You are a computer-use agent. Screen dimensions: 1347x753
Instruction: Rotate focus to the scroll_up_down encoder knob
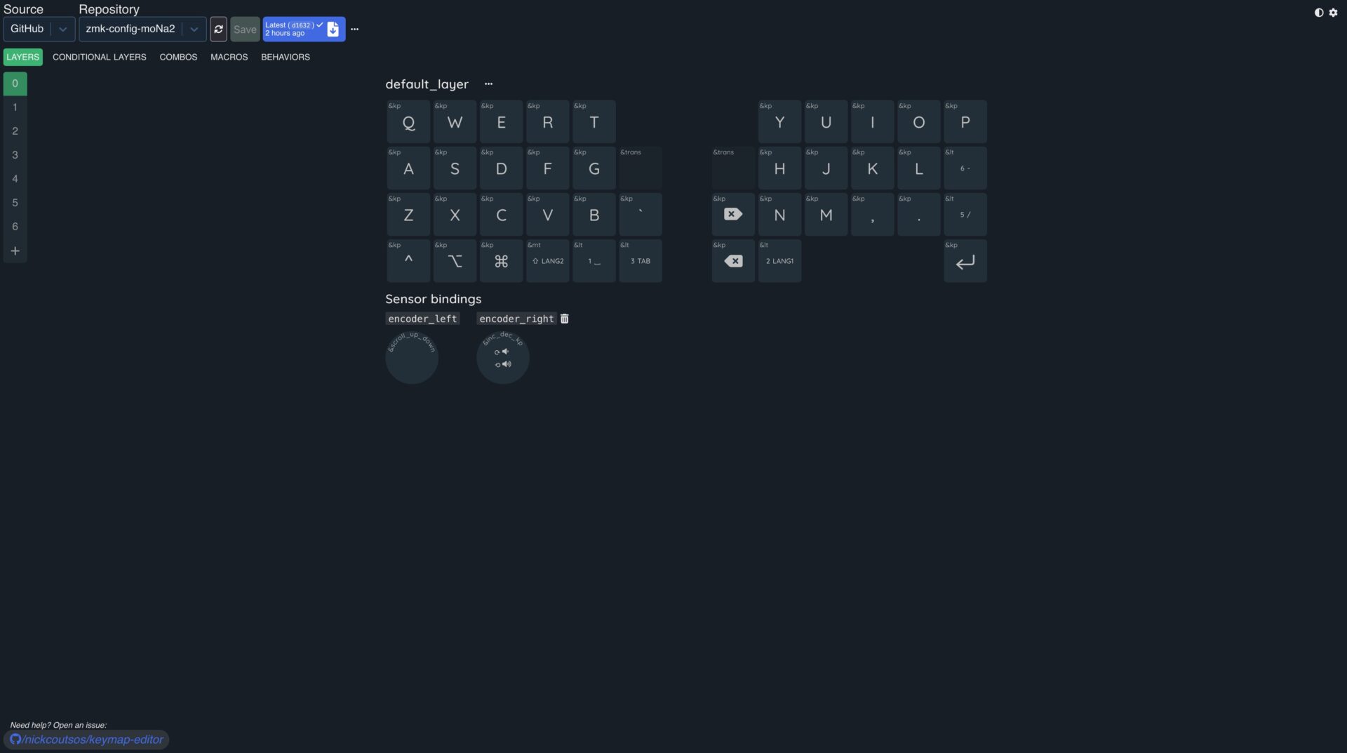click(x=411, y=356)
